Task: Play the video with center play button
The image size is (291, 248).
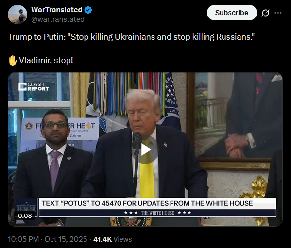Action: click(x=146, y=149)
